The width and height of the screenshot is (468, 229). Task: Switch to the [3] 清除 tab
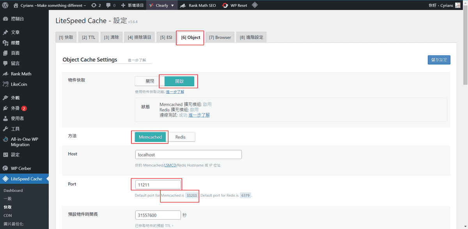tap(112, 37)
